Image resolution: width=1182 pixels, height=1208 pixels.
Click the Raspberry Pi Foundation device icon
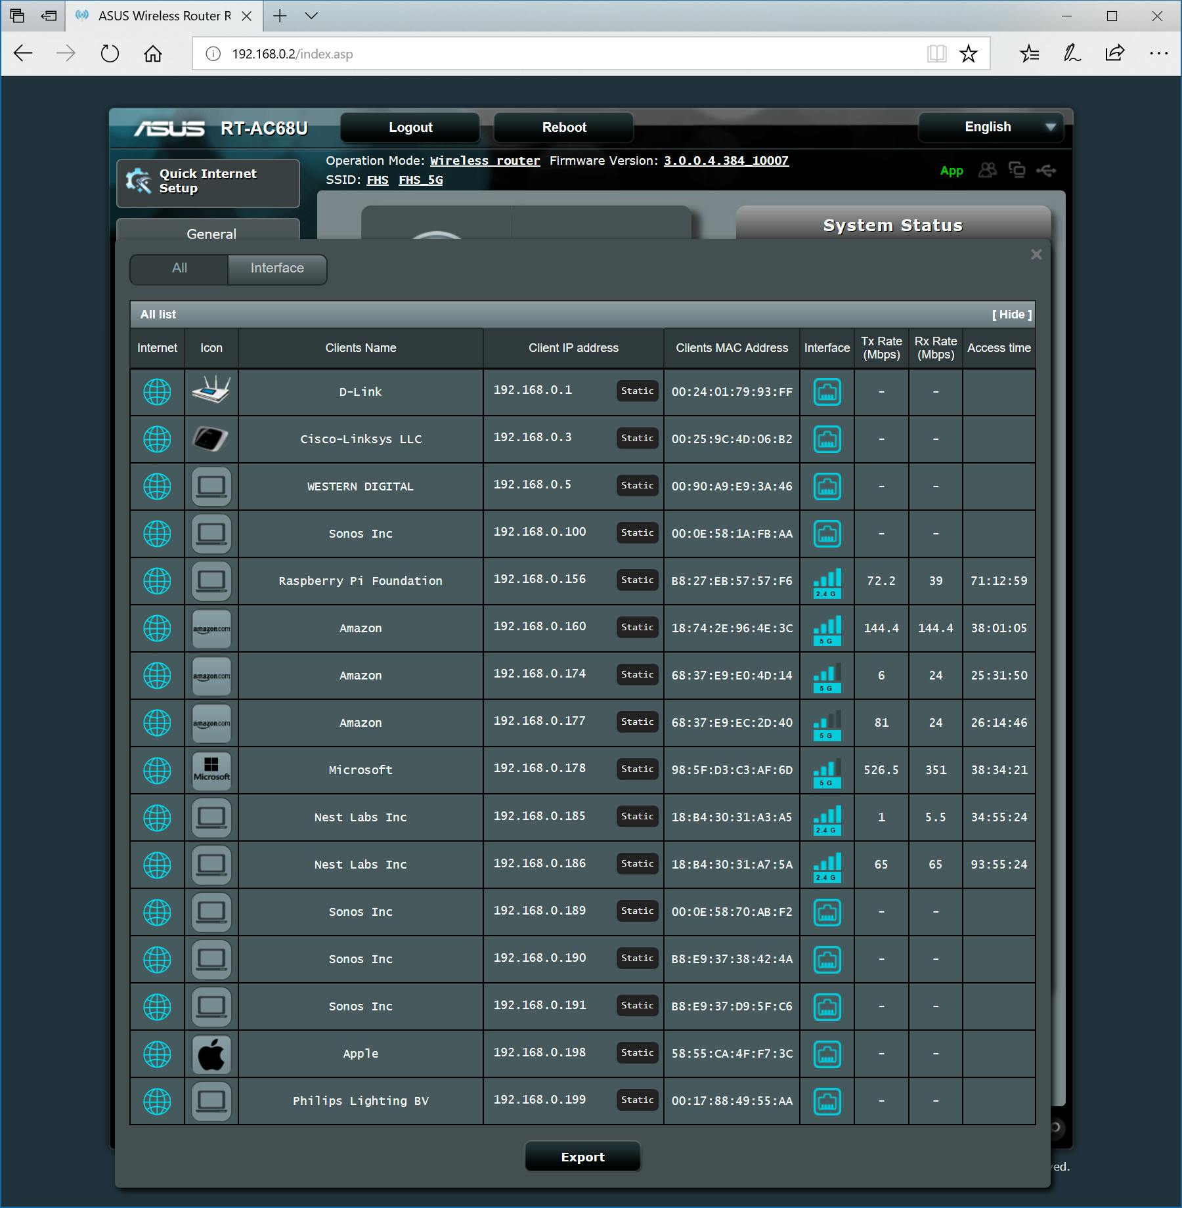point(211,581)
